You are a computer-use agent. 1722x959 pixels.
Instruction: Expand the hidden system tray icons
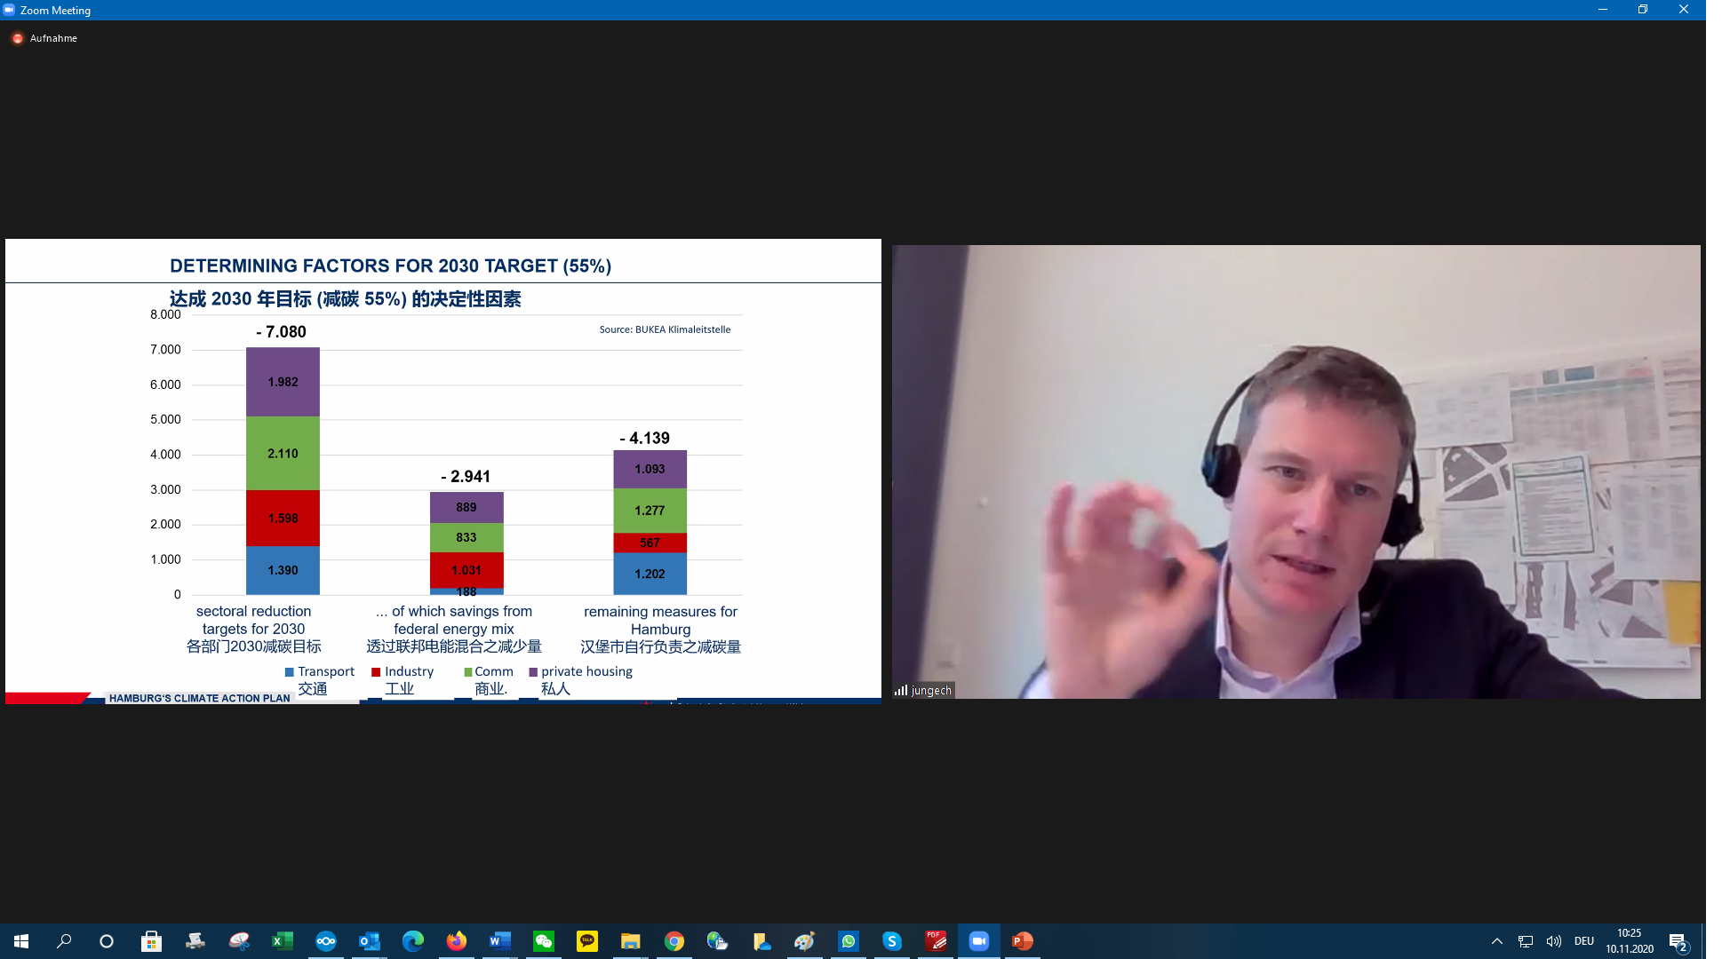(1496, 941)
